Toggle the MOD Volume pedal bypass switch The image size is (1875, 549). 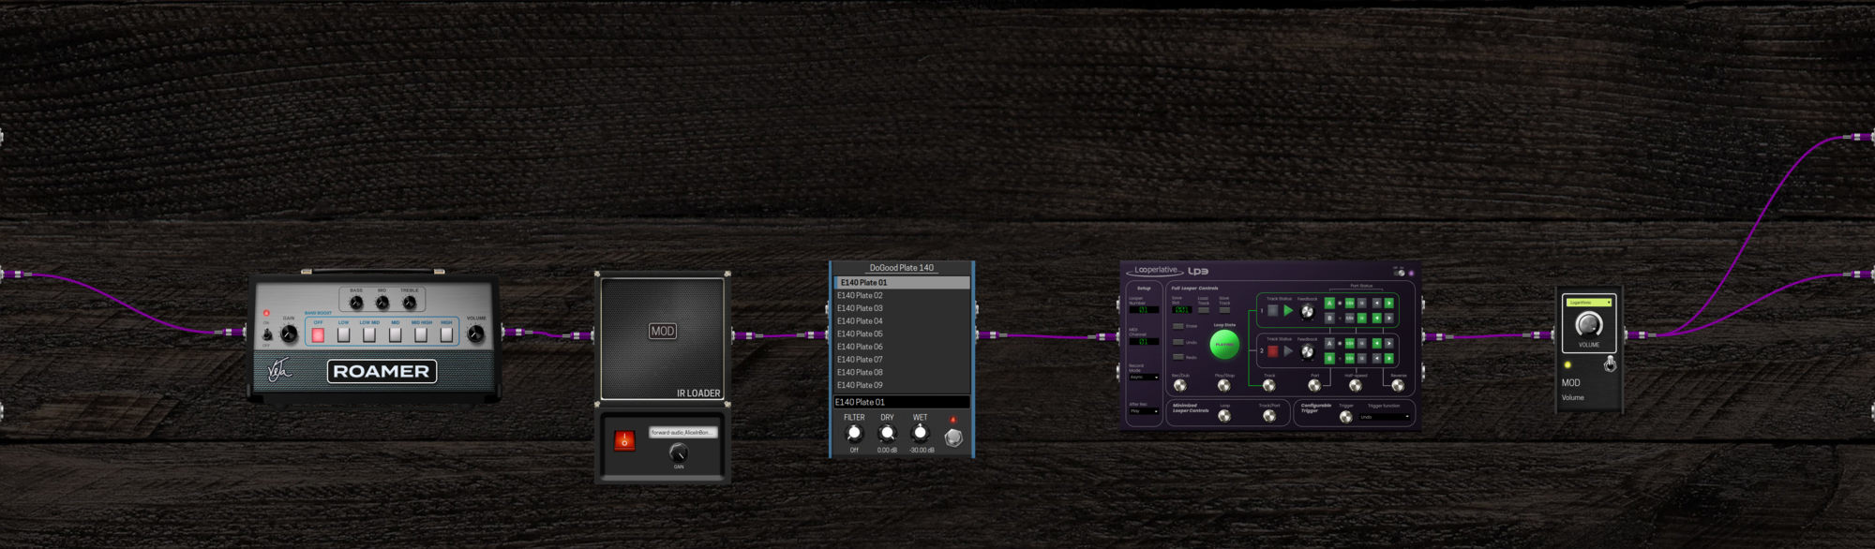[1610, 364]
